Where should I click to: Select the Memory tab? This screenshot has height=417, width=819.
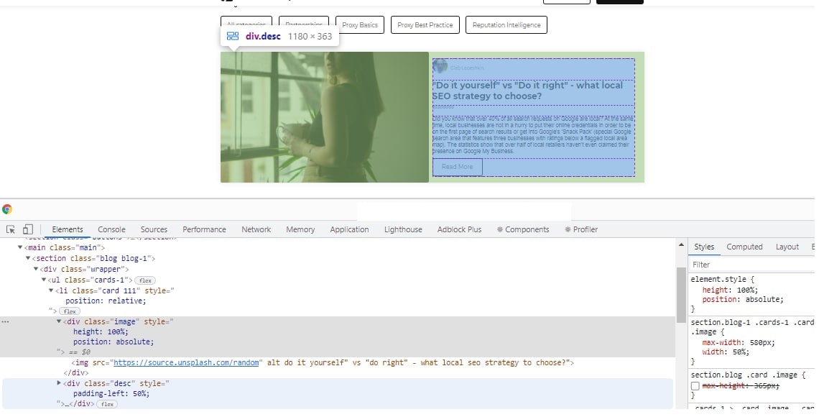coord(300,229)
